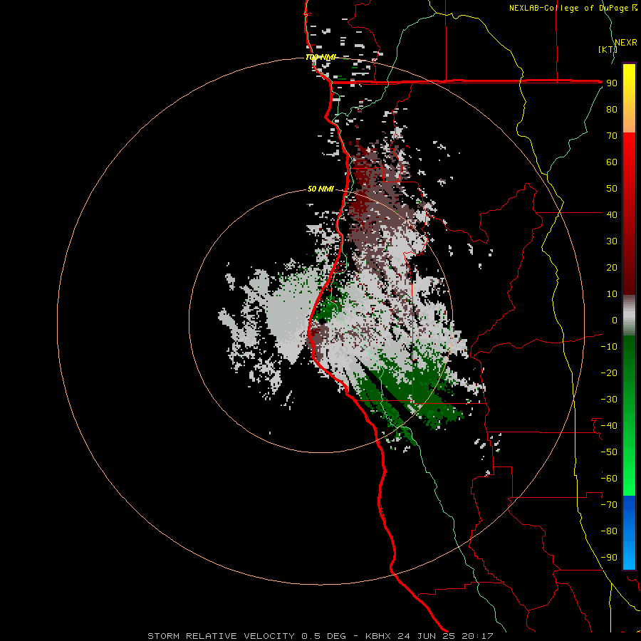Click the -50 scale label
The height and width of the screenshot is (641, 641).
pyautogui.click(x=609, y=452)
